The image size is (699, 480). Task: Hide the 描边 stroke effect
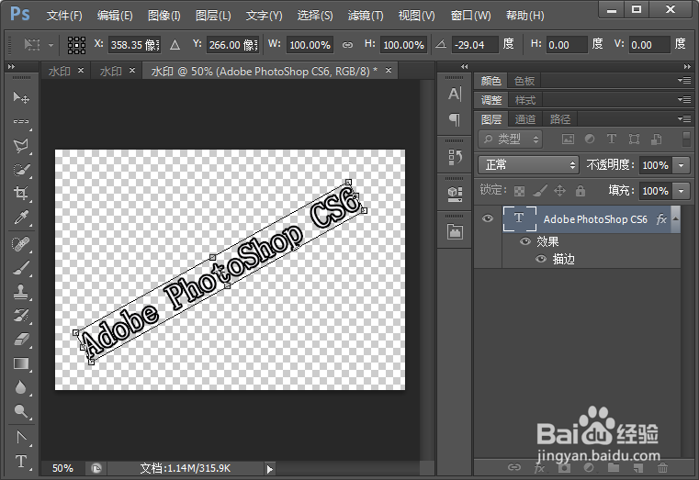[x=541, y=259]
